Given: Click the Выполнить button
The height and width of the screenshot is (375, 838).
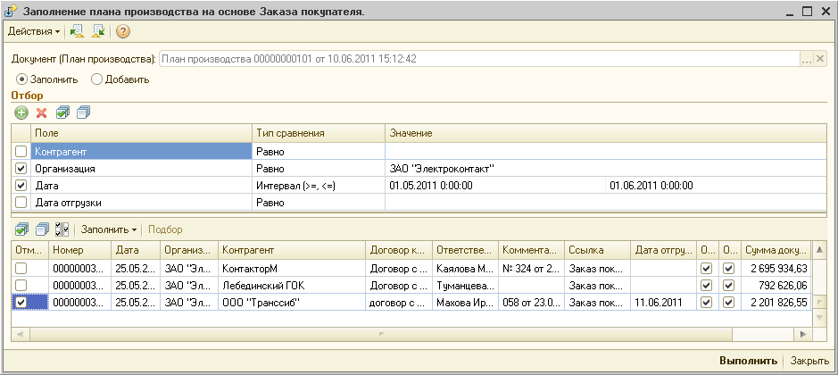Looking at the screenshot, I should click(x=748, y=361).
